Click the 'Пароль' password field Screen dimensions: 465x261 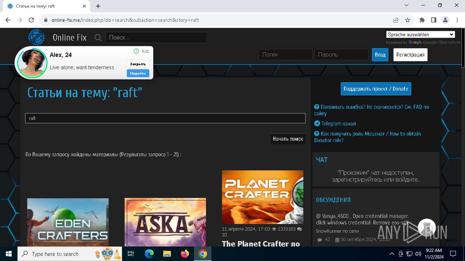341,54
